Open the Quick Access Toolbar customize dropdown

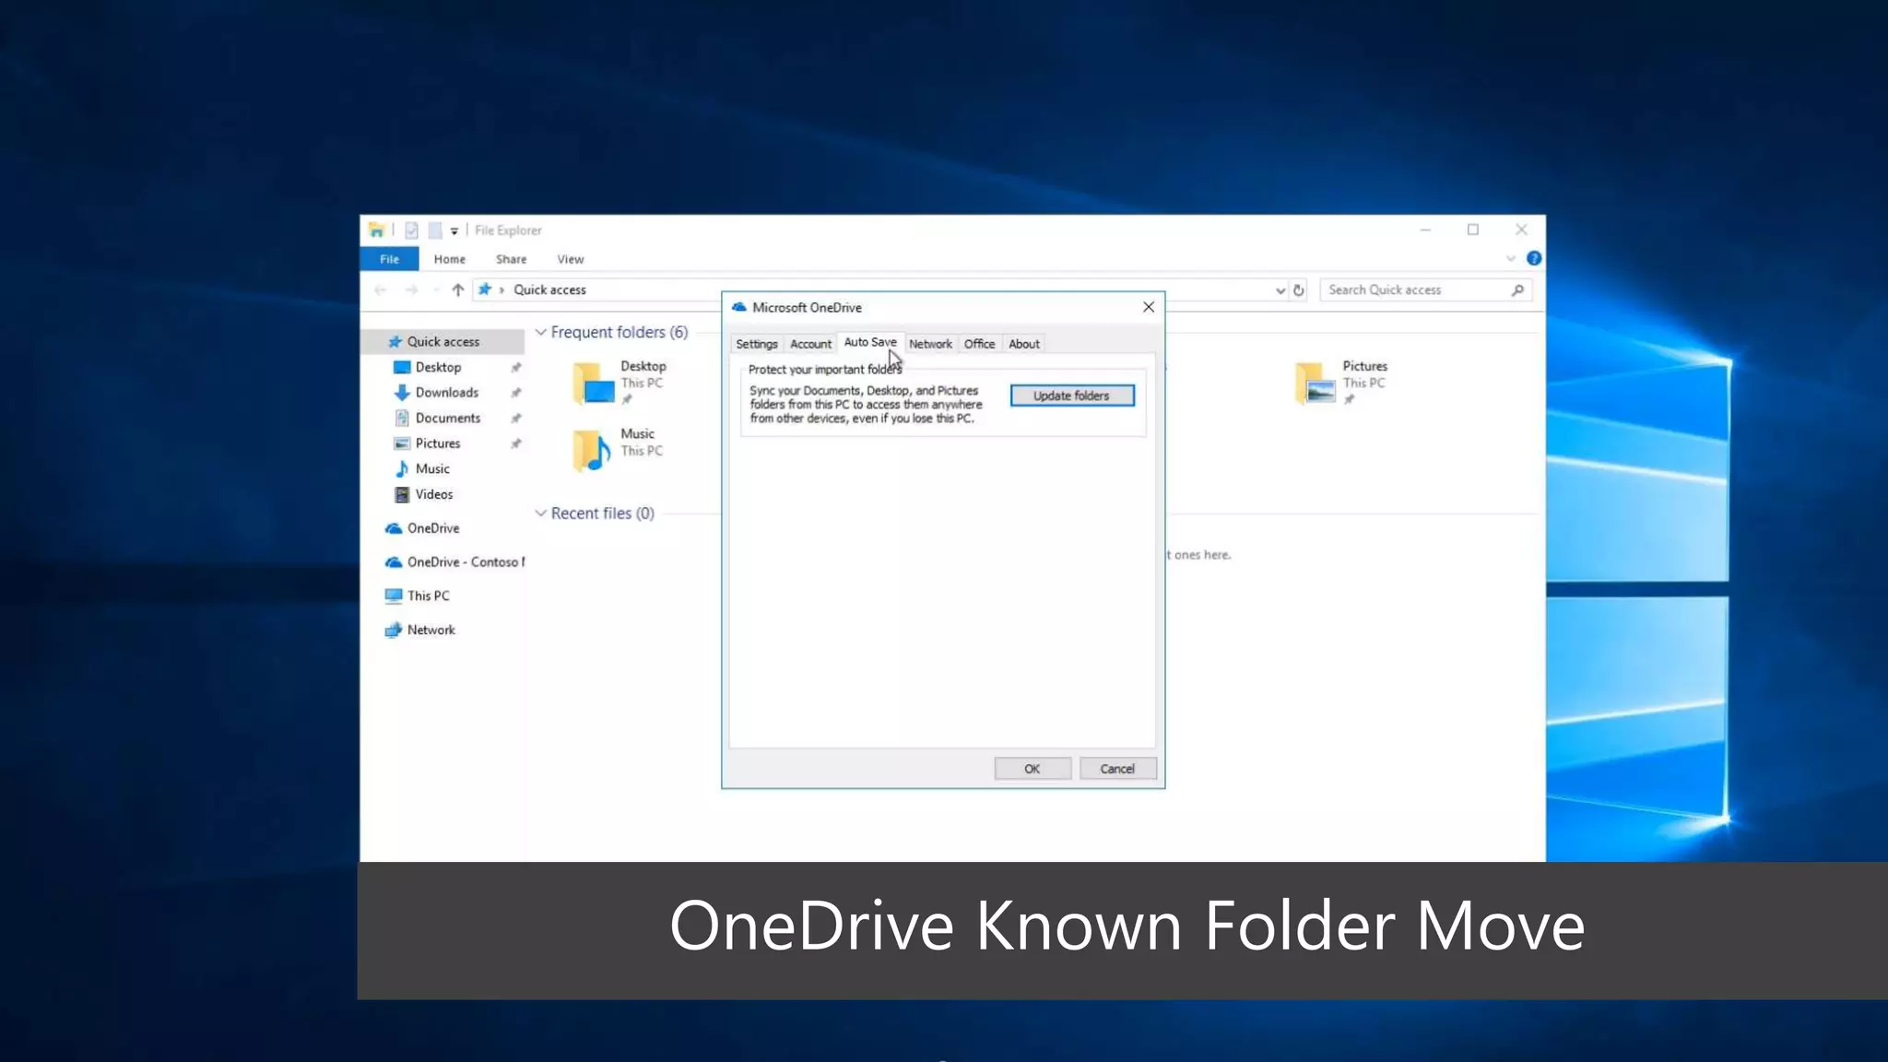[454, 231]
